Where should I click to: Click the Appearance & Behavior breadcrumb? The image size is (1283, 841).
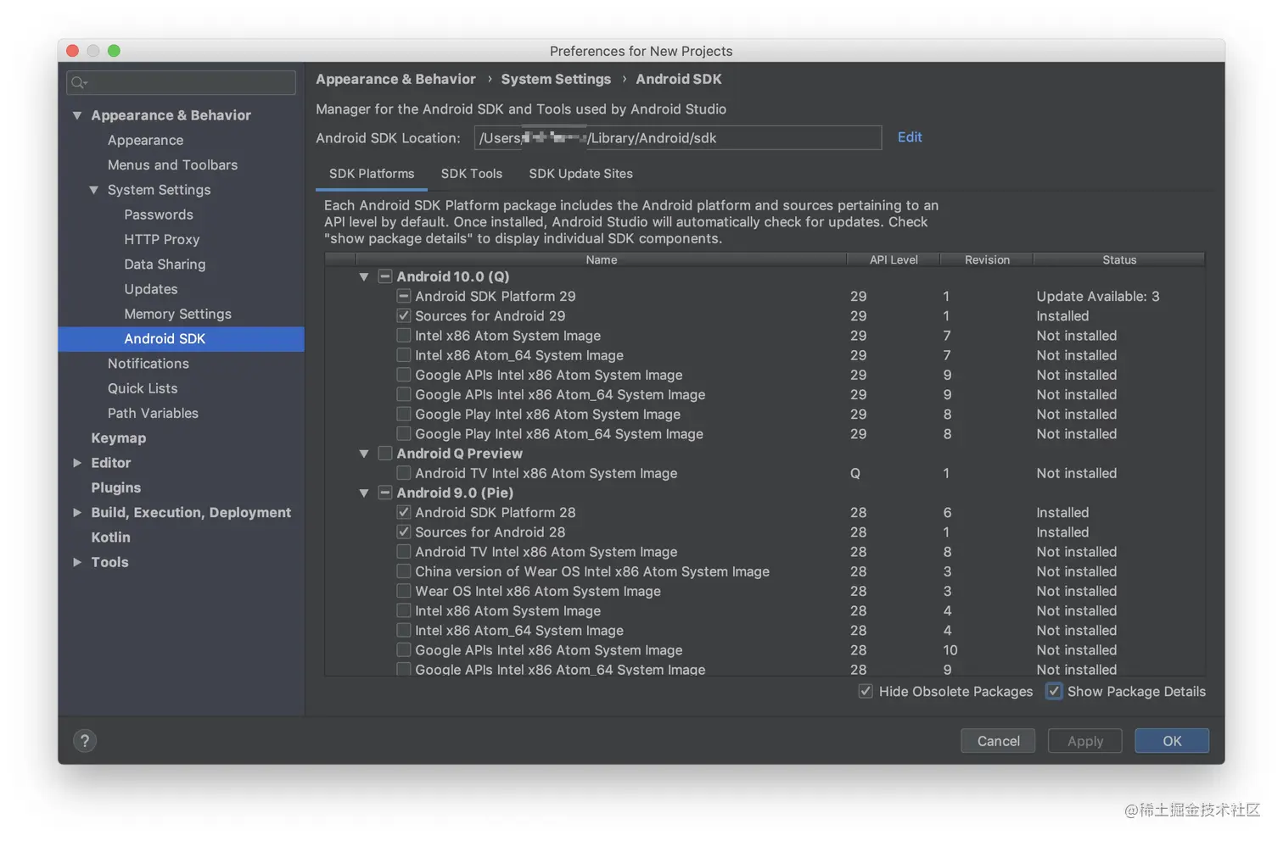click(395, 79)
